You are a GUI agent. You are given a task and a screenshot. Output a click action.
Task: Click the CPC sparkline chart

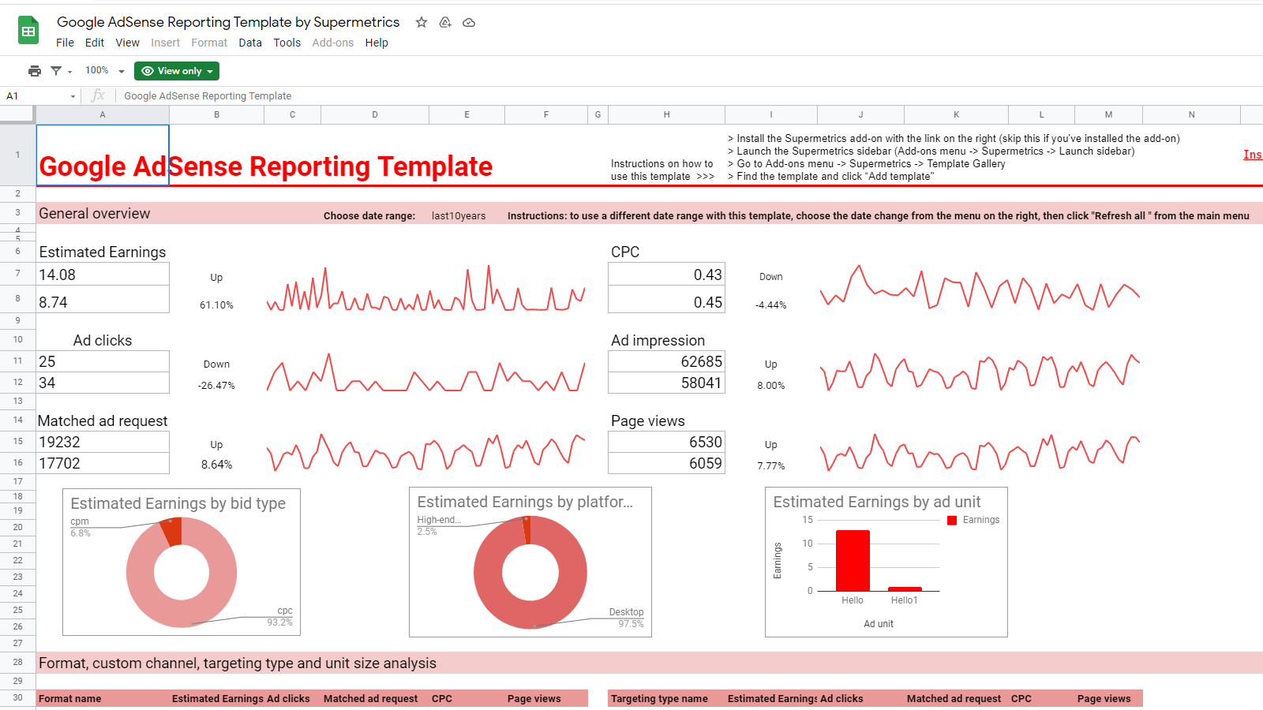(x=980, y=287)
